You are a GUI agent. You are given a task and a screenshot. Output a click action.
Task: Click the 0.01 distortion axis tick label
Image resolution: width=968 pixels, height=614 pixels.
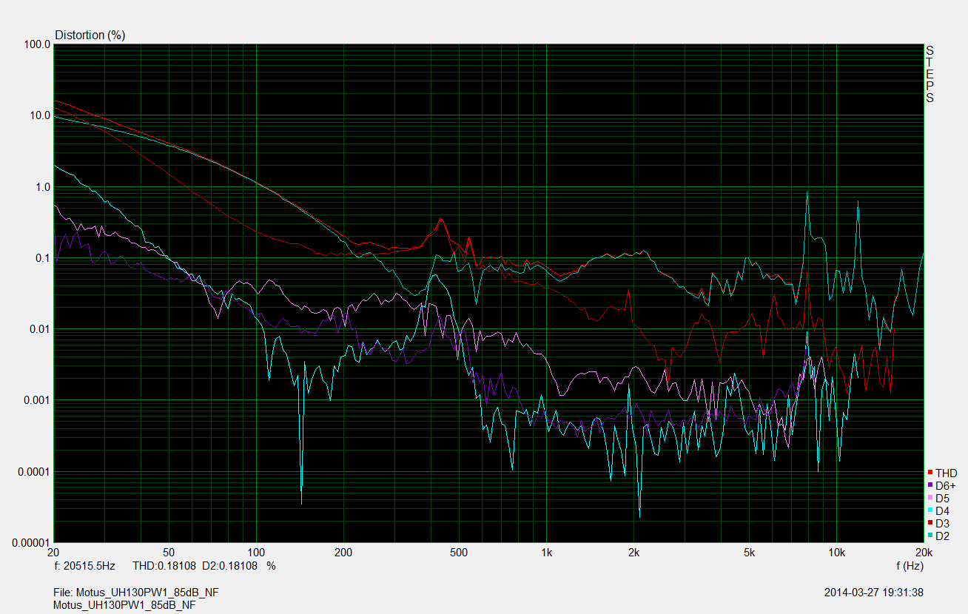click(40, 329)
